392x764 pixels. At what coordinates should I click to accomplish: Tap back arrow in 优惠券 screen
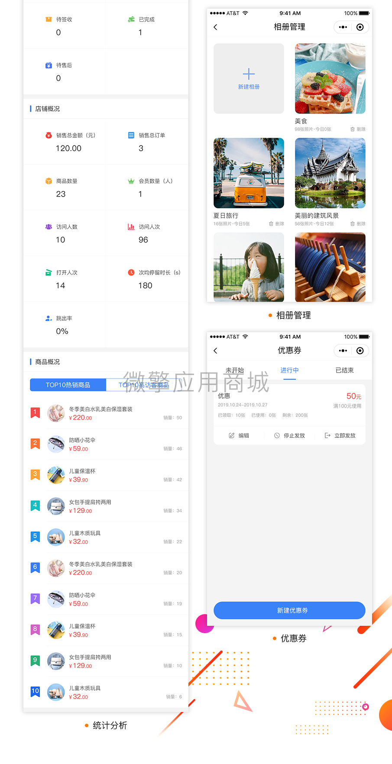tap(216, 350)
